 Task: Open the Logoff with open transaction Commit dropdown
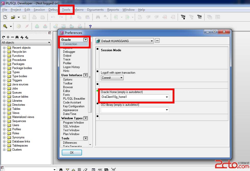[121, 78]
